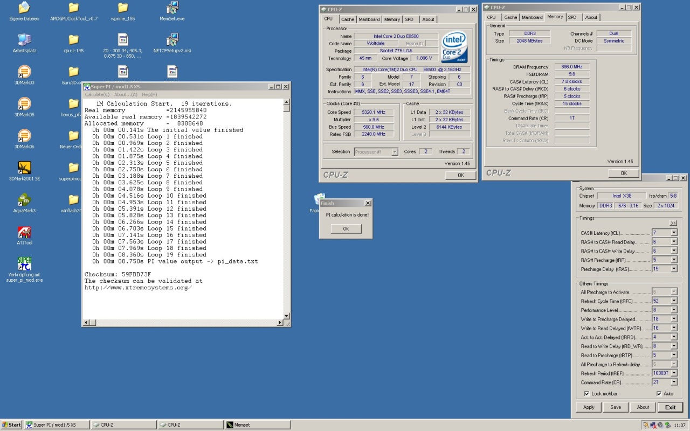
Task: Click the Super PI taskbar button
Action: pos(57,425)
